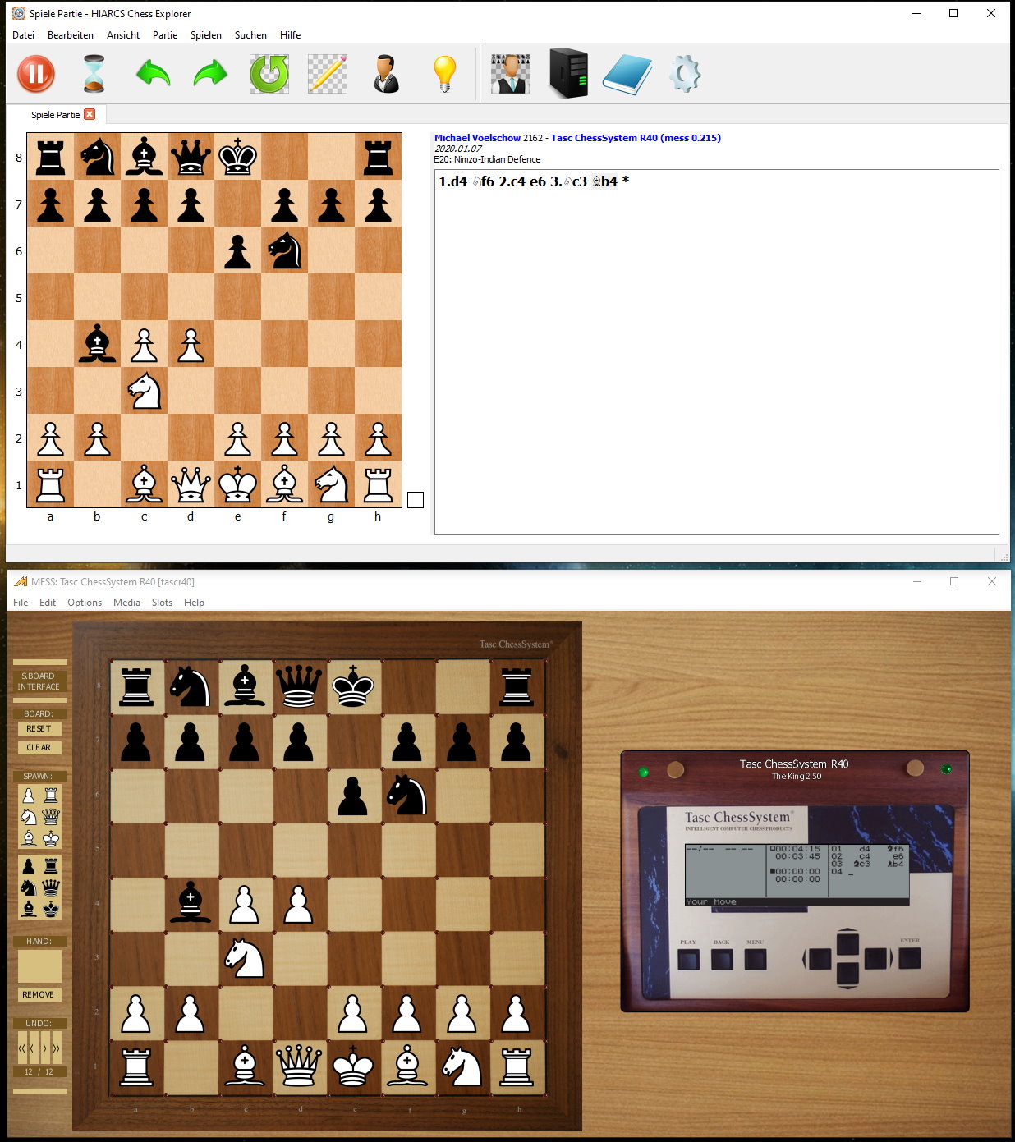Open the File menu in MESS window
The image size is (1015, 1142).
21,603
